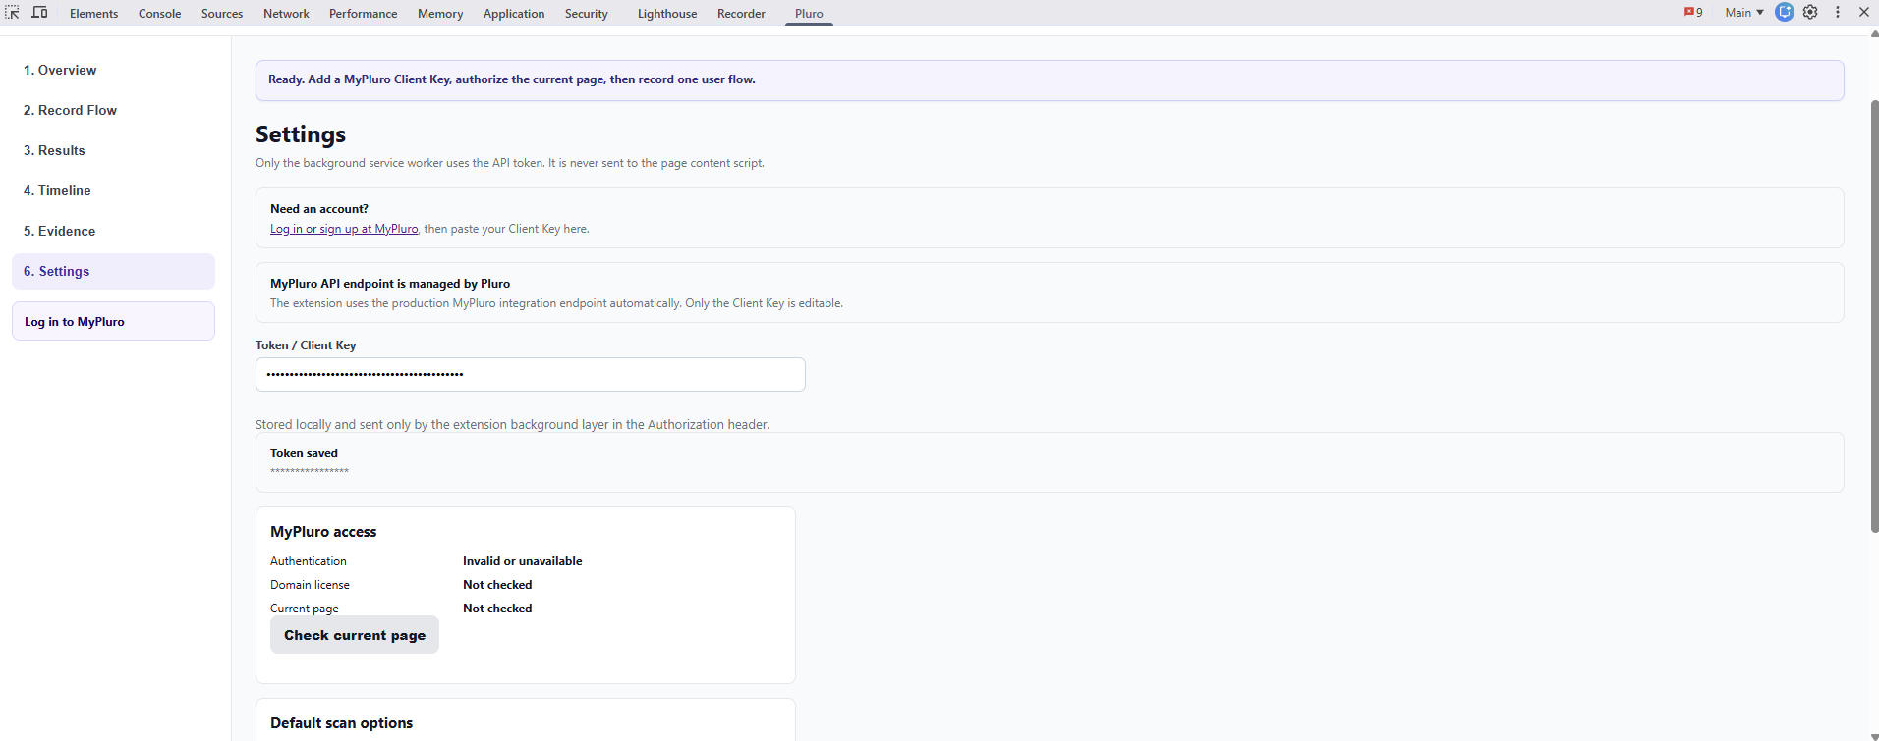Expand the Main context dropdown
The width and height of the screenshot is (1879, 741).
click(1744, 13)
